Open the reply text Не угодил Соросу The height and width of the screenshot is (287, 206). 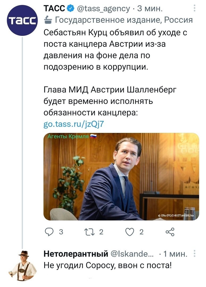[x=108, y=265]
